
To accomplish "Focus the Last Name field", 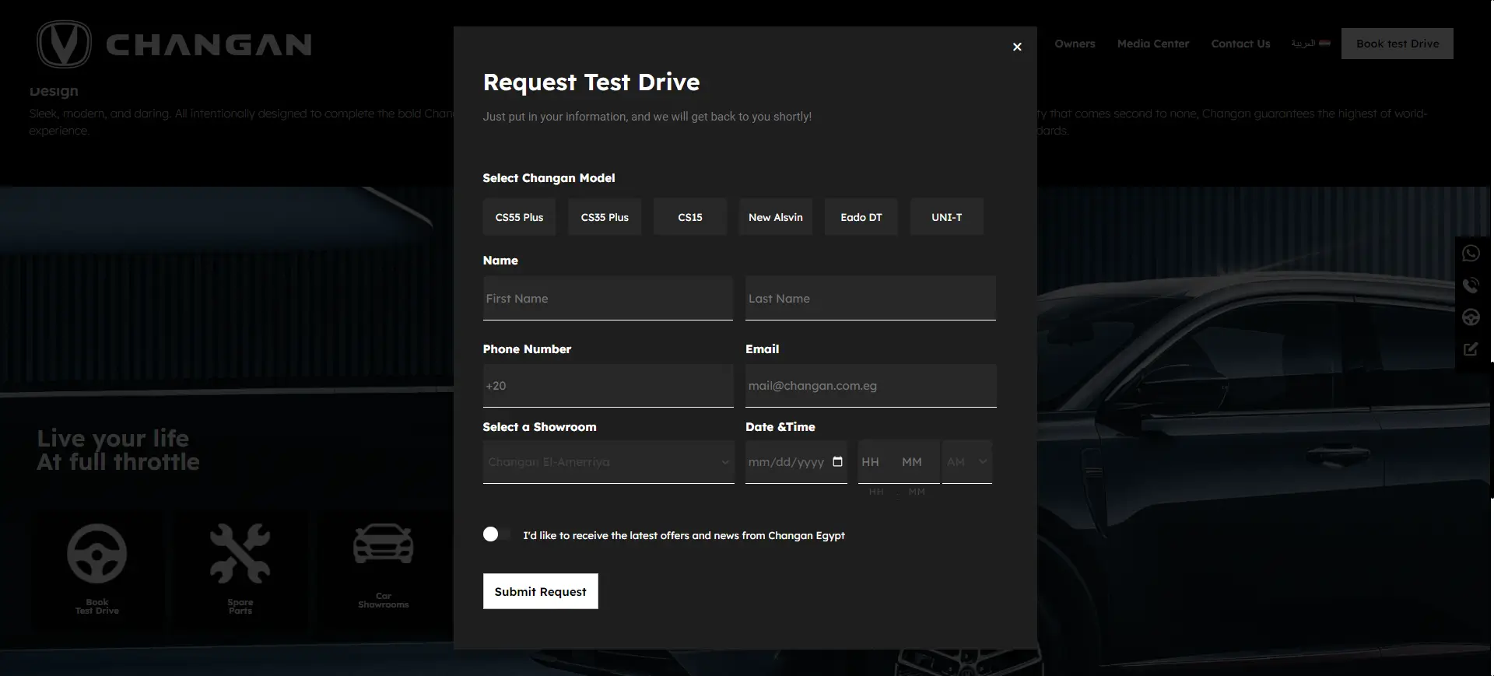I will point(871,298).
